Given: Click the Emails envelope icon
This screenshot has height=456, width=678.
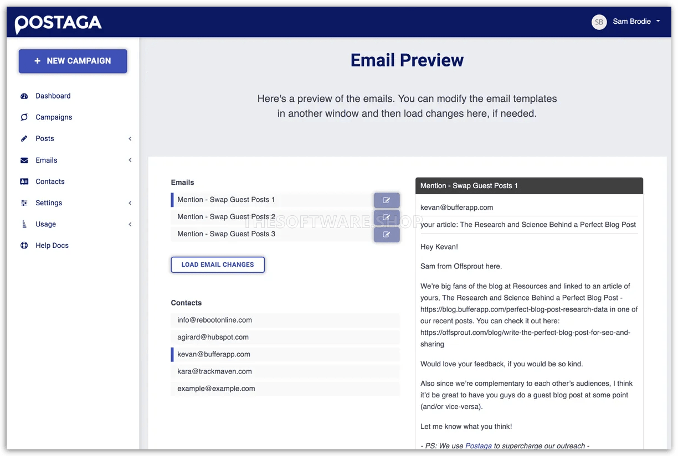Looking at the screenshot, I should coord(24,160).
